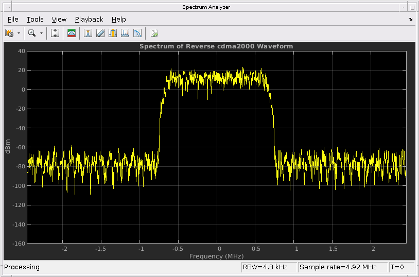Click the Frequency (MHz) axis label
419x277 pixels.
tap(216, 256)
